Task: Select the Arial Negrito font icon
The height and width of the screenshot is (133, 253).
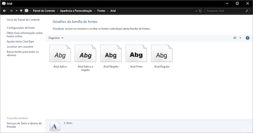Action: [x=111, y=53]
